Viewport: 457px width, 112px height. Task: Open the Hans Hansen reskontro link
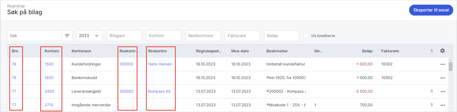click(x=160, y=64)
